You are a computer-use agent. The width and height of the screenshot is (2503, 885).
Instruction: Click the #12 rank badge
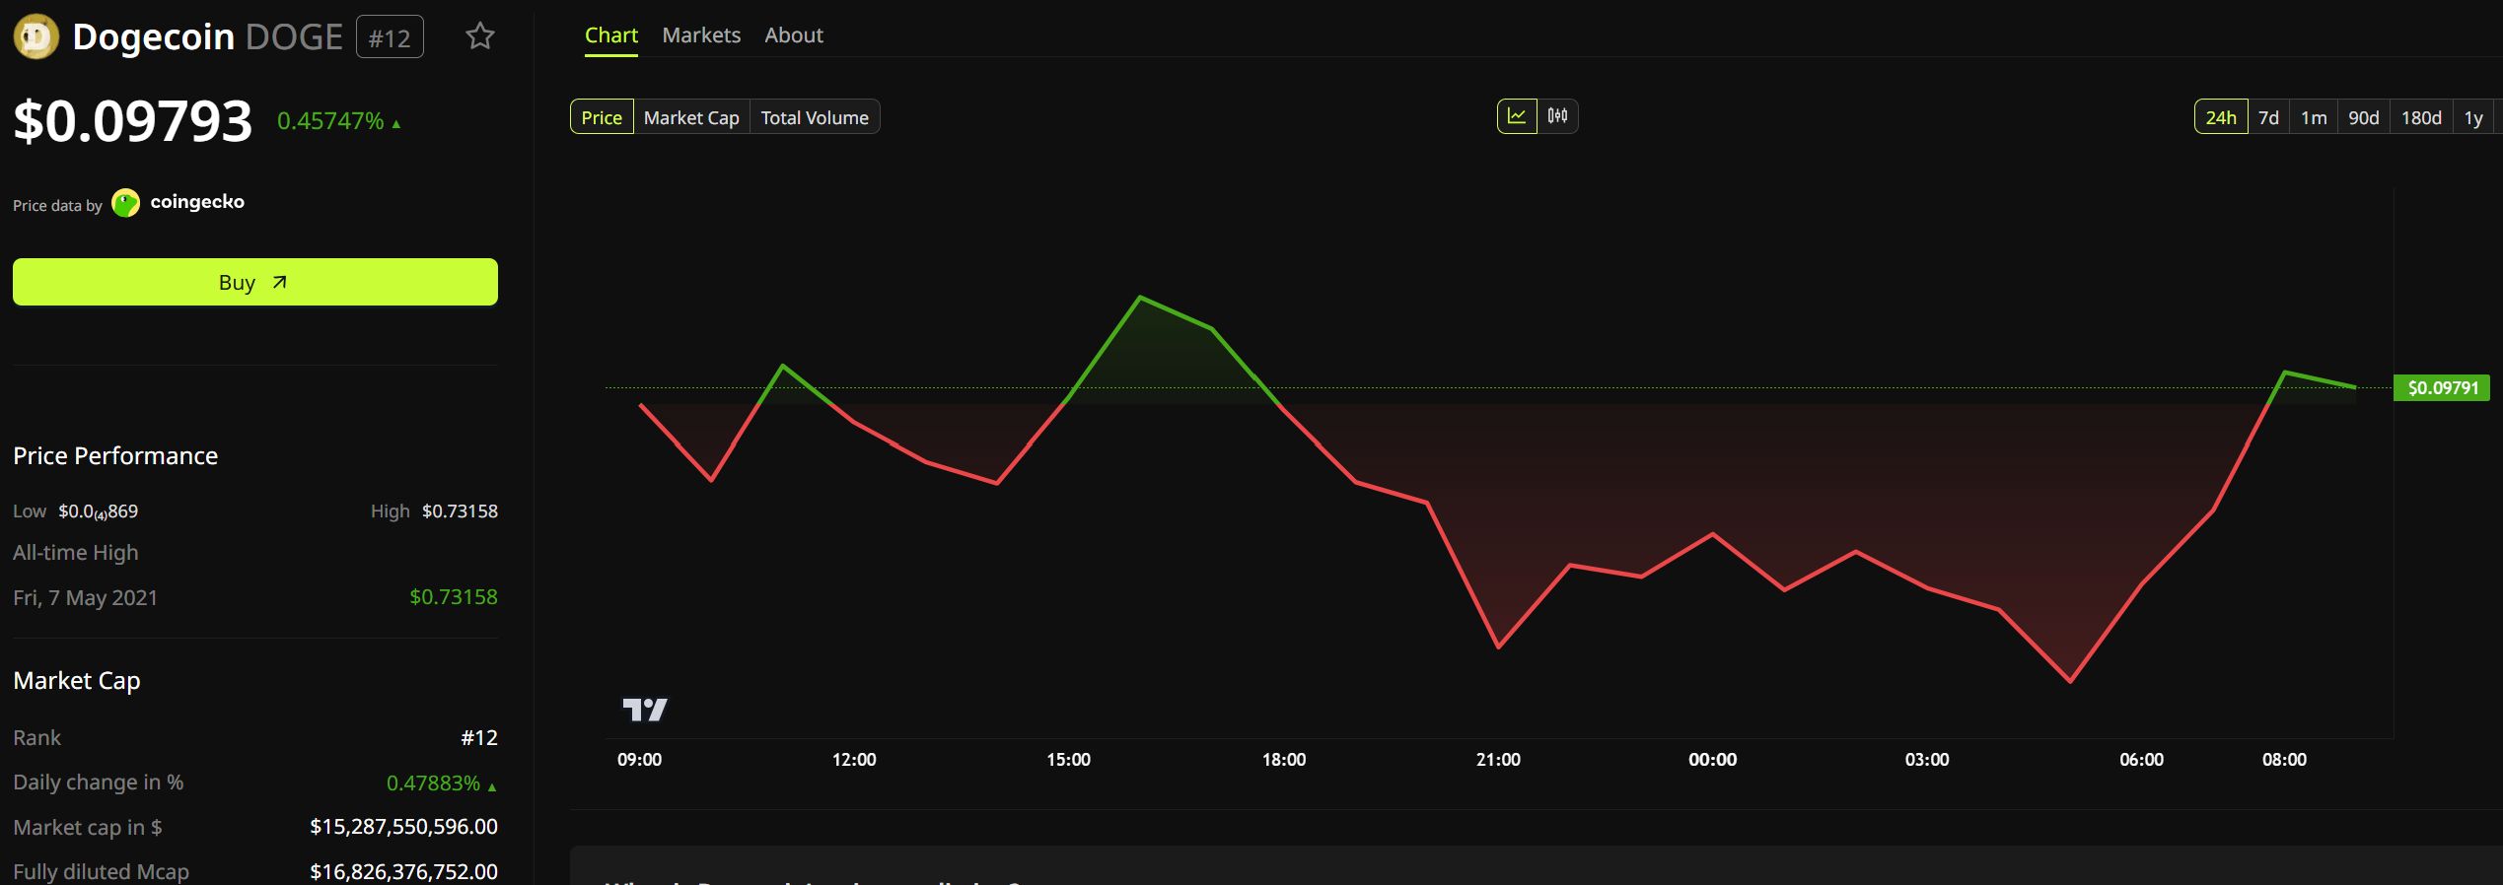(x=390, y=37)
